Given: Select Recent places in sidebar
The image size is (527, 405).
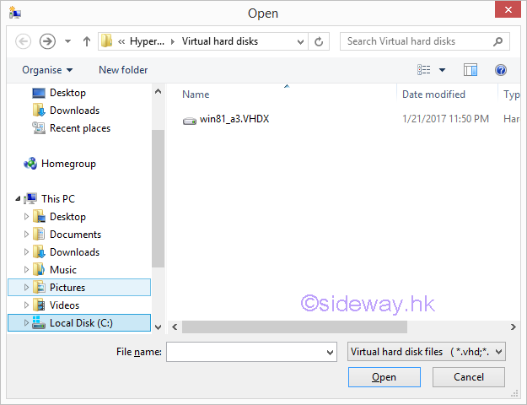Looking at the screenshot, I should (79, 128).
